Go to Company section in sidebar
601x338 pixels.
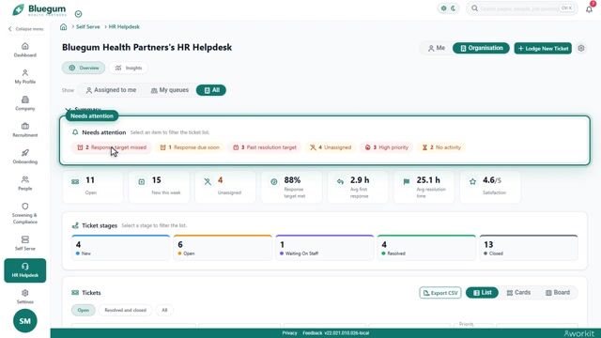(25, 103)
